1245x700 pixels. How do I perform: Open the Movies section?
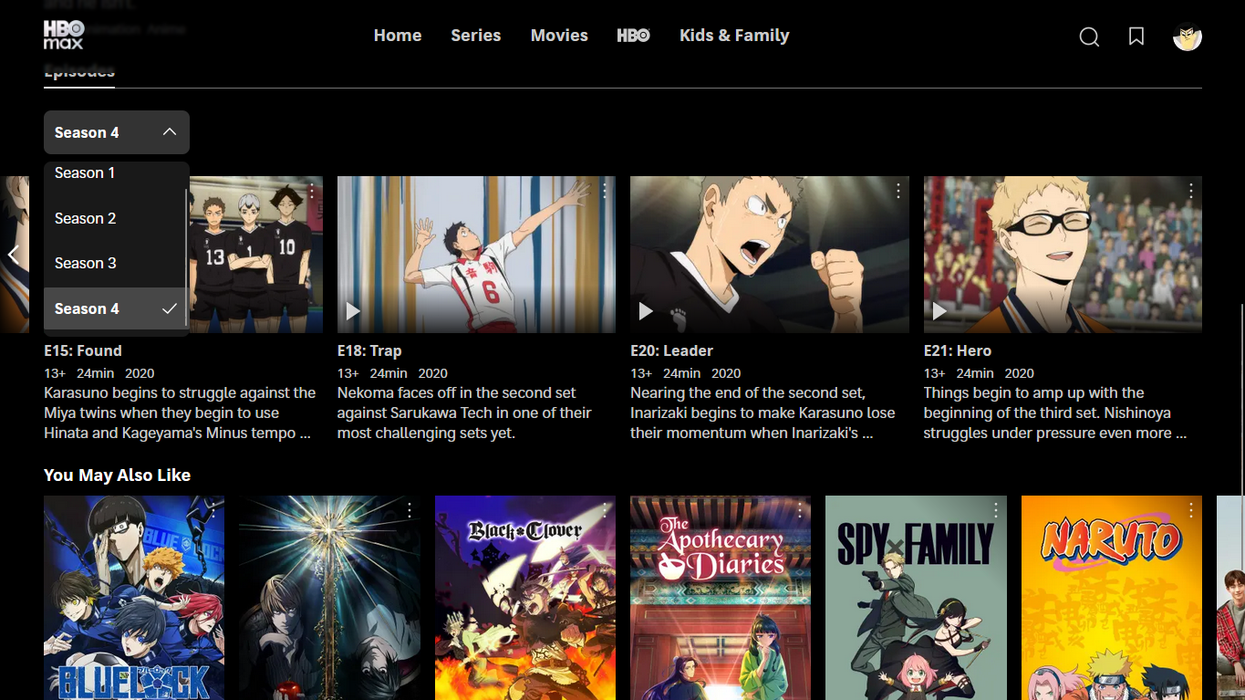559,36
